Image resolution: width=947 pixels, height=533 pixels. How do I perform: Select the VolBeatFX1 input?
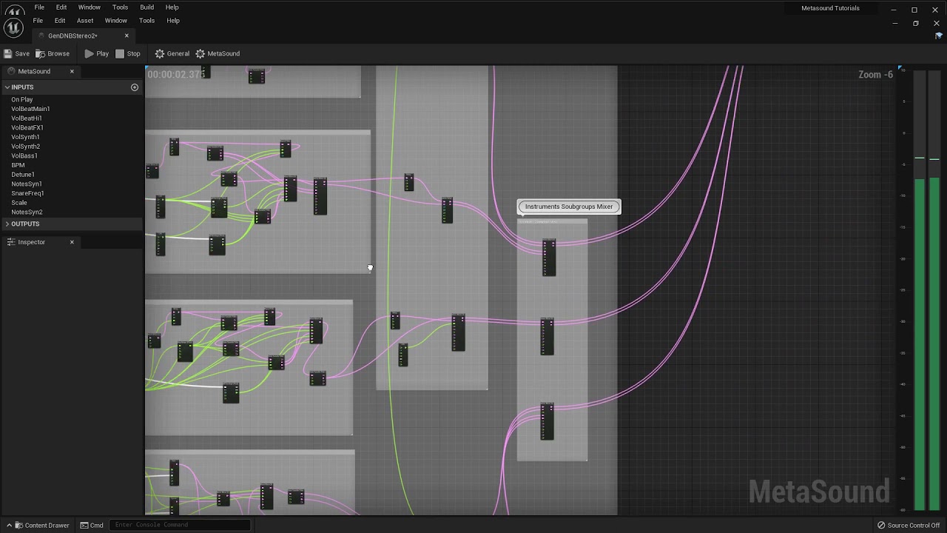click(x=27, y=127)
